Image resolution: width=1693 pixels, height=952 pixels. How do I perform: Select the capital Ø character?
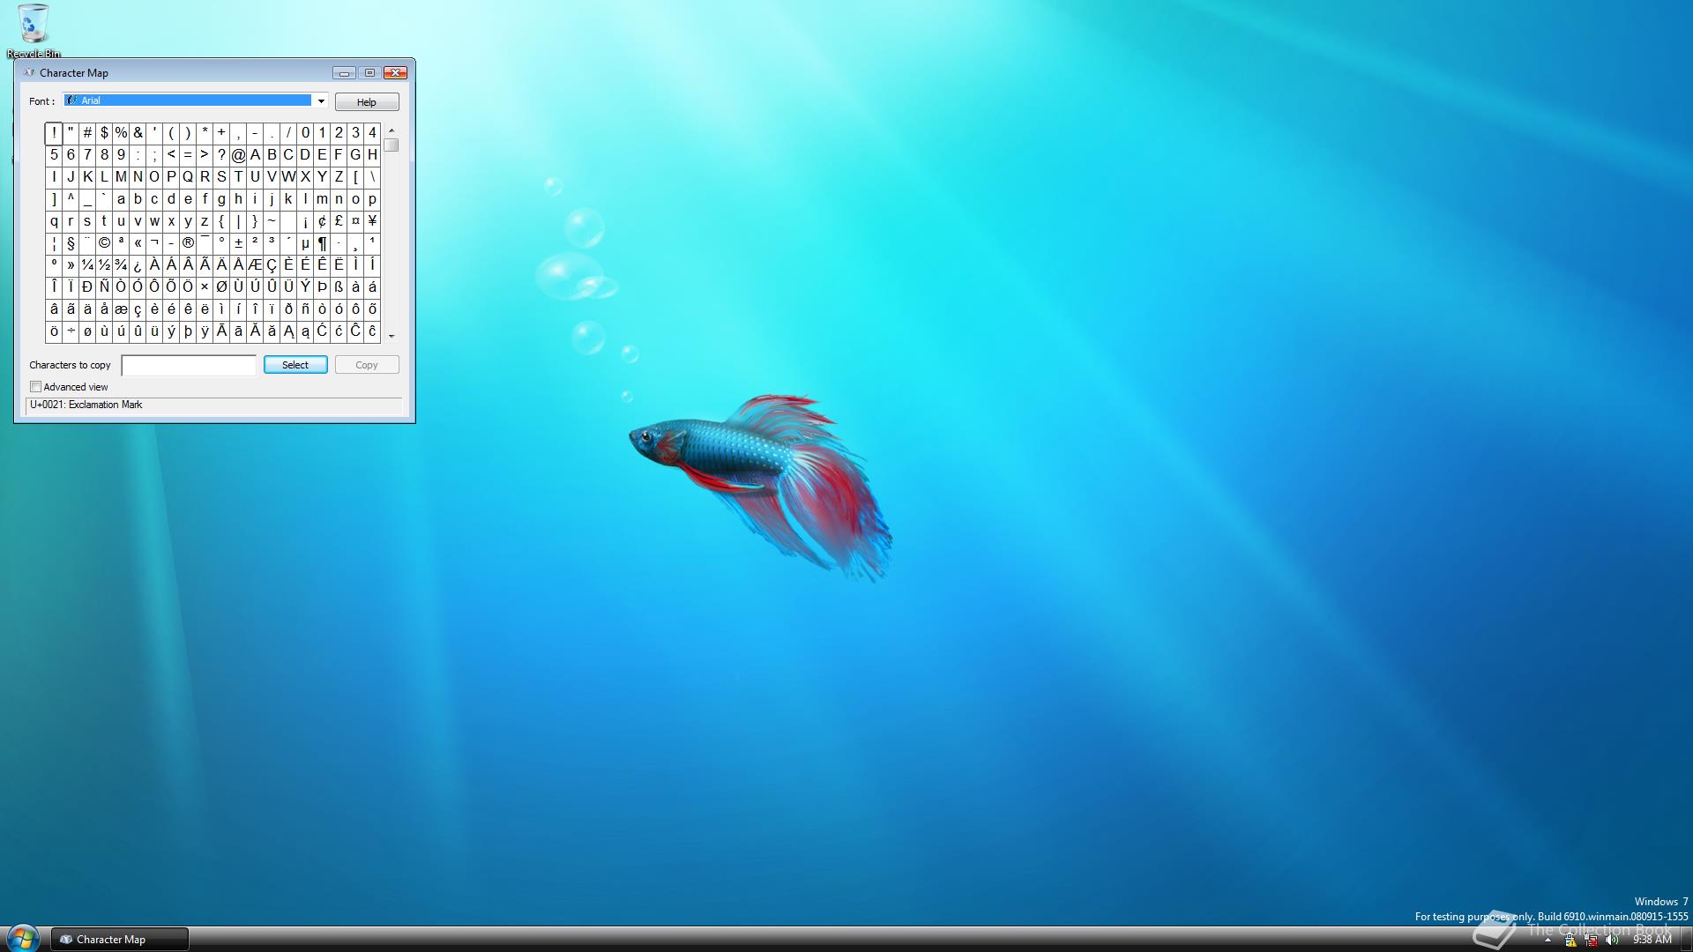(x=221, y=287)
